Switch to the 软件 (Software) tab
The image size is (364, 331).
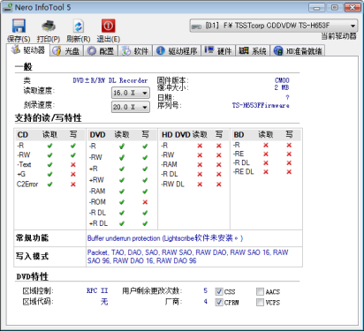click(135, 51)
